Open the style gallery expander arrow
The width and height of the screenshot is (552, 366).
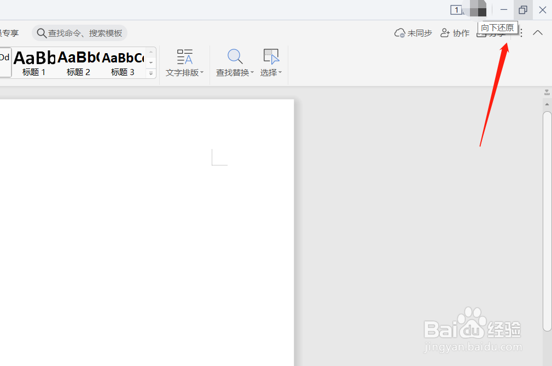coord(150,72)
